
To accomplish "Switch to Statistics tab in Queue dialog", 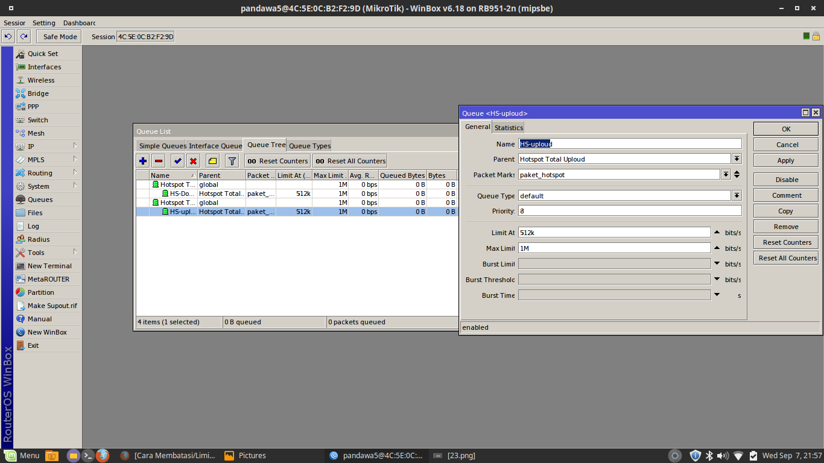I will pyautogui.click(x=509, y=127).
